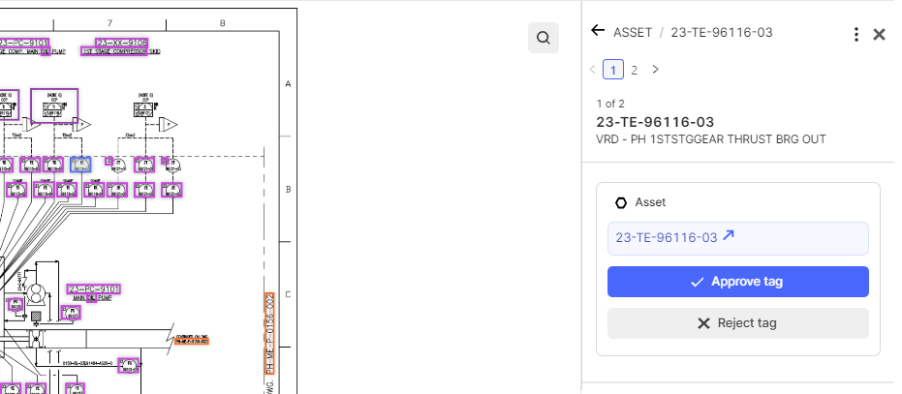Go back with the left arrow icon
902x394 pixels.
598,31
